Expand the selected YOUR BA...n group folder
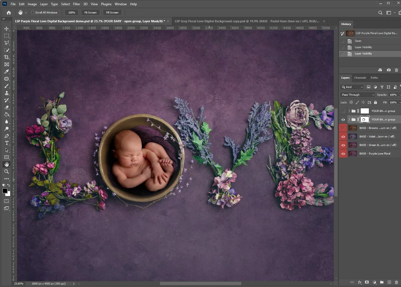The image size is (401, 287). [x=349, y=120]
